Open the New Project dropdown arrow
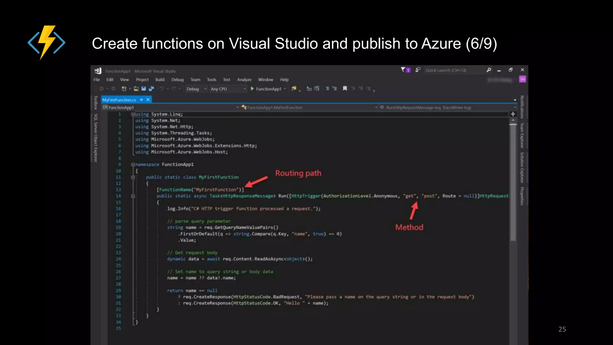613x345 pixels. coord(130,89)
